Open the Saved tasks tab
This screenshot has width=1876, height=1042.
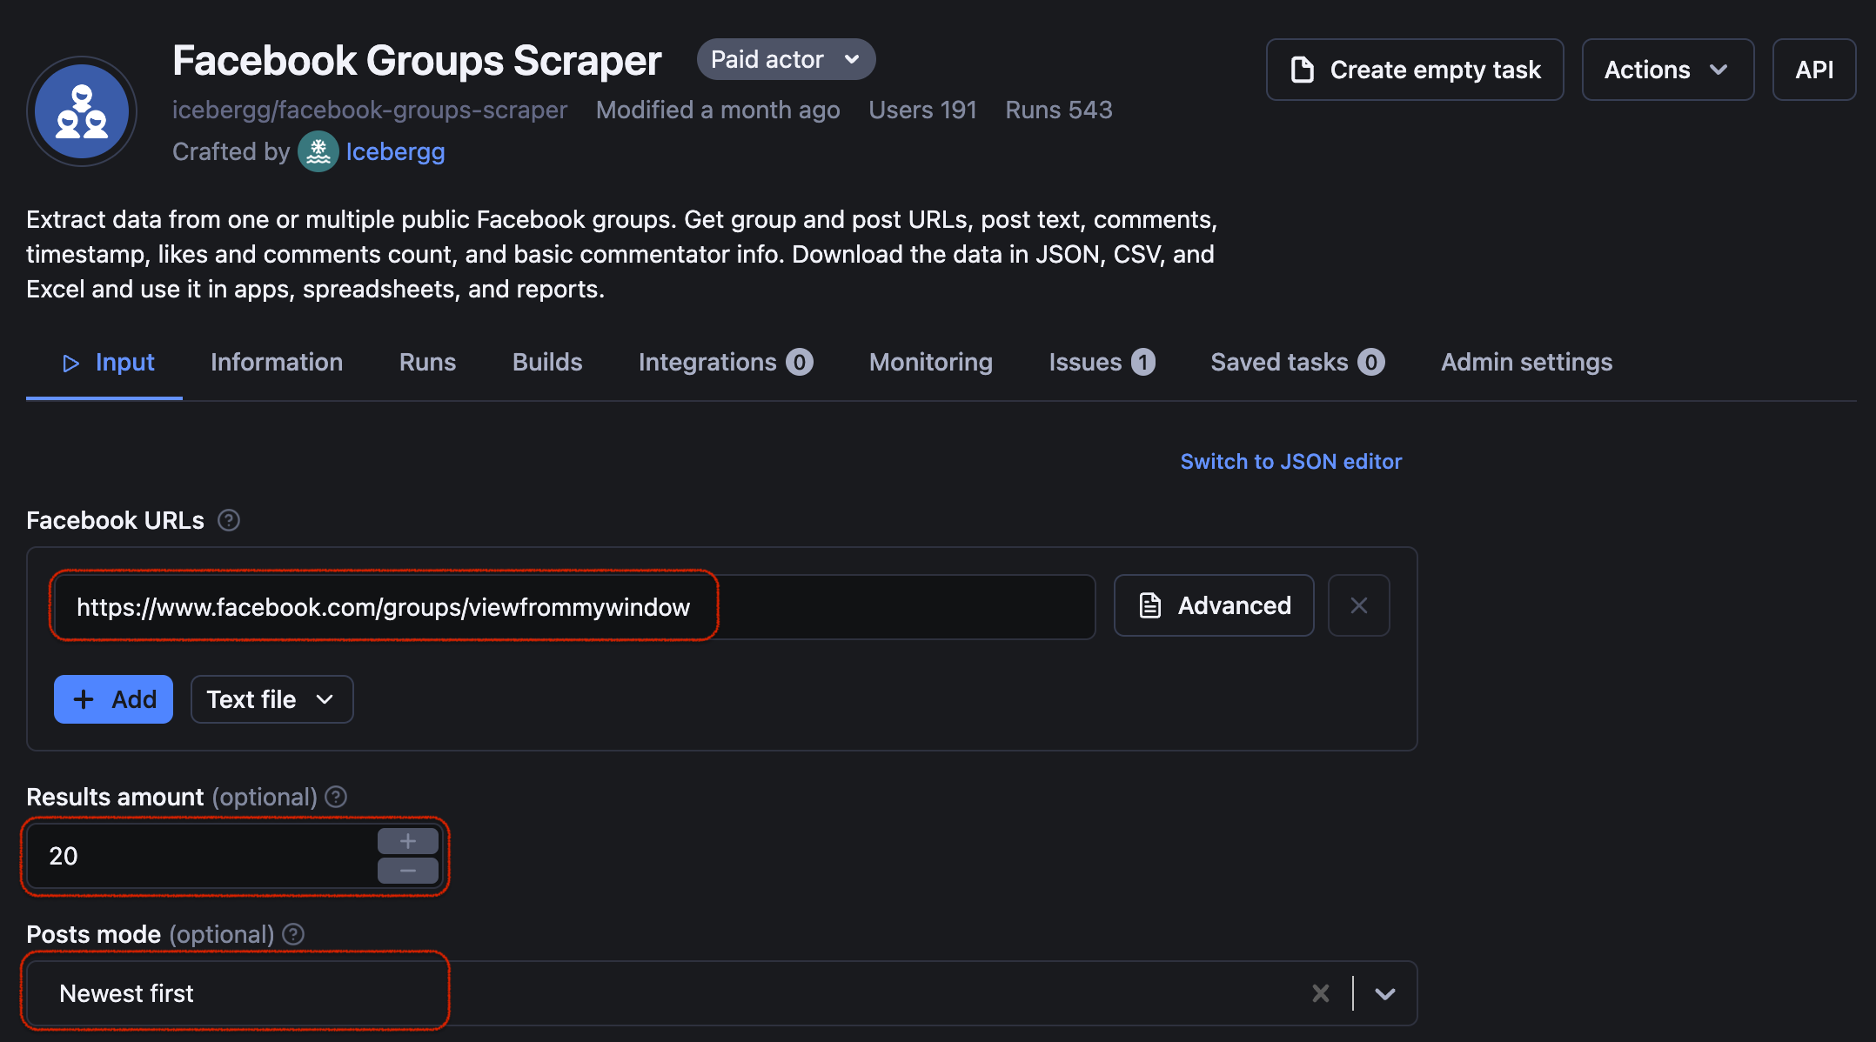tap(1297, 362)
